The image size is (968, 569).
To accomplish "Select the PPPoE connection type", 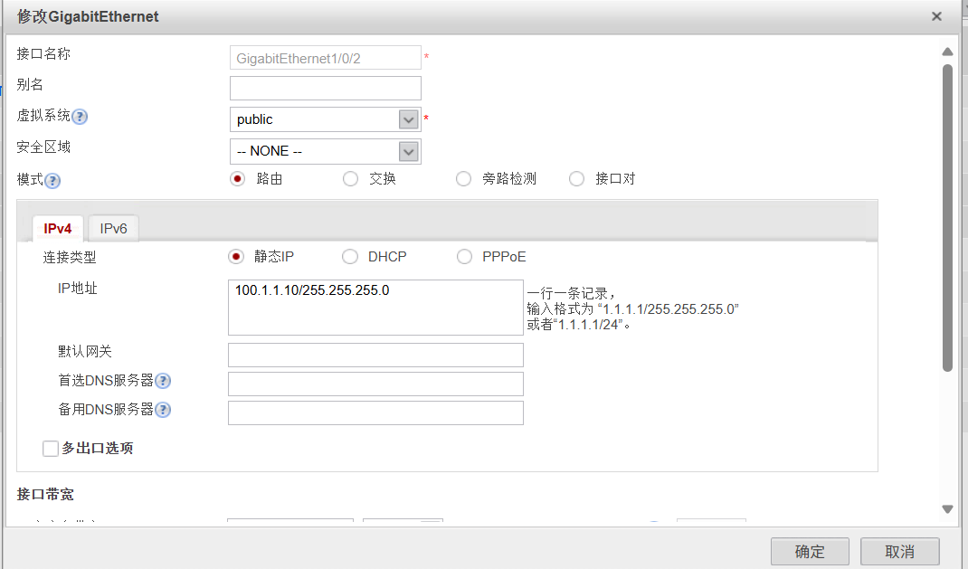I will tap(463, 256).
